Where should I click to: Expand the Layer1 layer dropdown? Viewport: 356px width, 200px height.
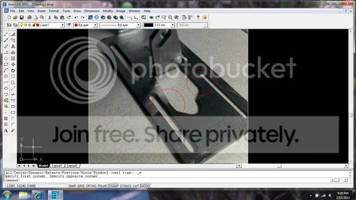click(63, 25)
